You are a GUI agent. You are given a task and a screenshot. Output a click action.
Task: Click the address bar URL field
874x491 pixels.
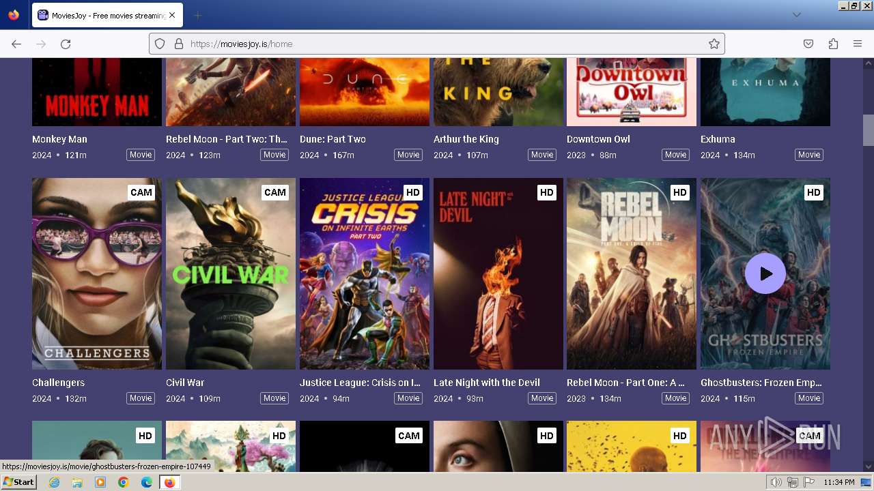point(437,44)
